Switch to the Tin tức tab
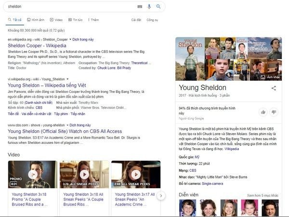This screenshot has height=217, width=289. 76,20
